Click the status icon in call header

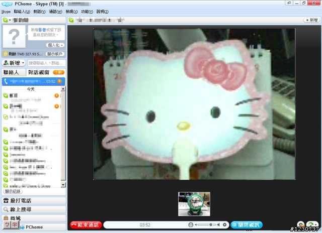point(71,20)
